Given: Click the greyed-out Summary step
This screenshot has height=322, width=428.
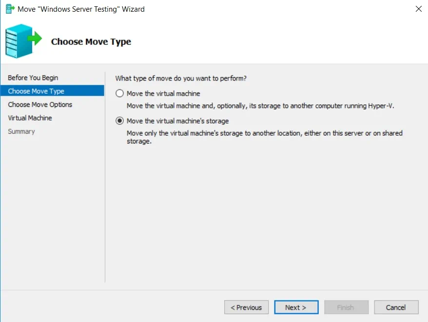Looking at the screenshot, I should [x=21, y=131].
